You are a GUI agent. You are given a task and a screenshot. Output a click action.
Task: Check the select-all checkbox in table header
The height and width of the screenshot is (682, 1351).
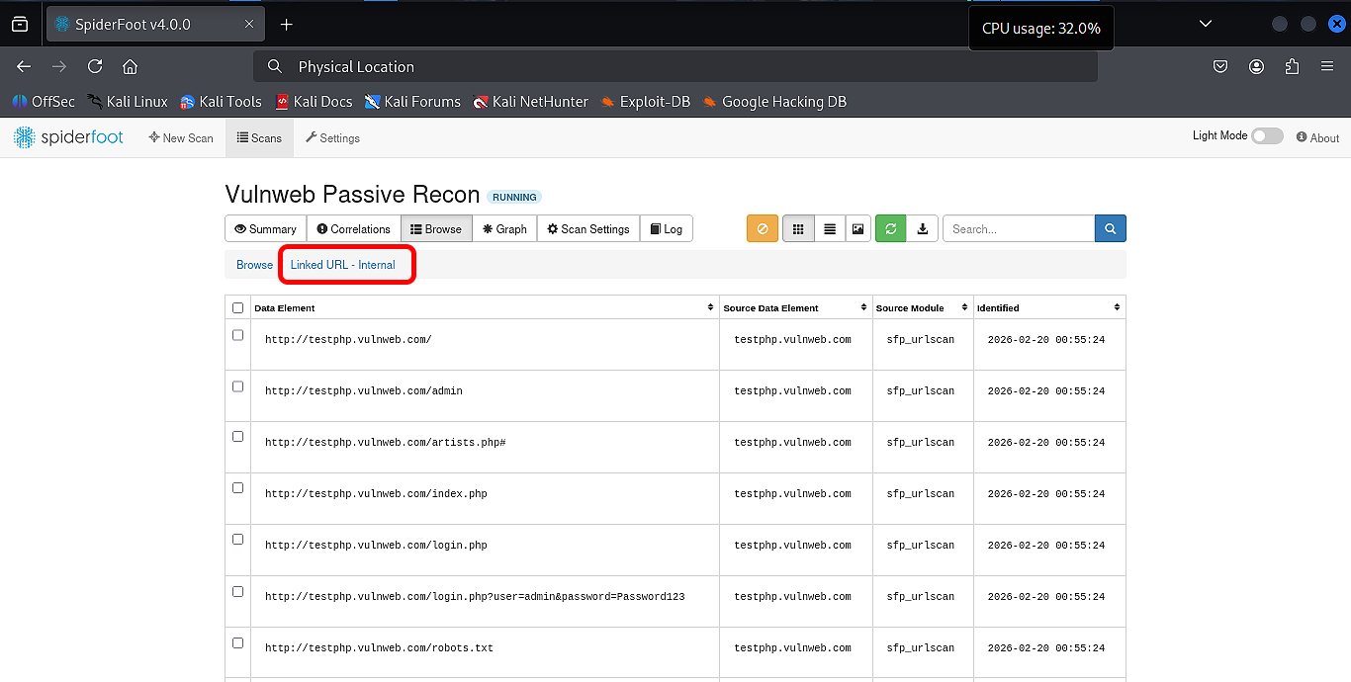237,308
